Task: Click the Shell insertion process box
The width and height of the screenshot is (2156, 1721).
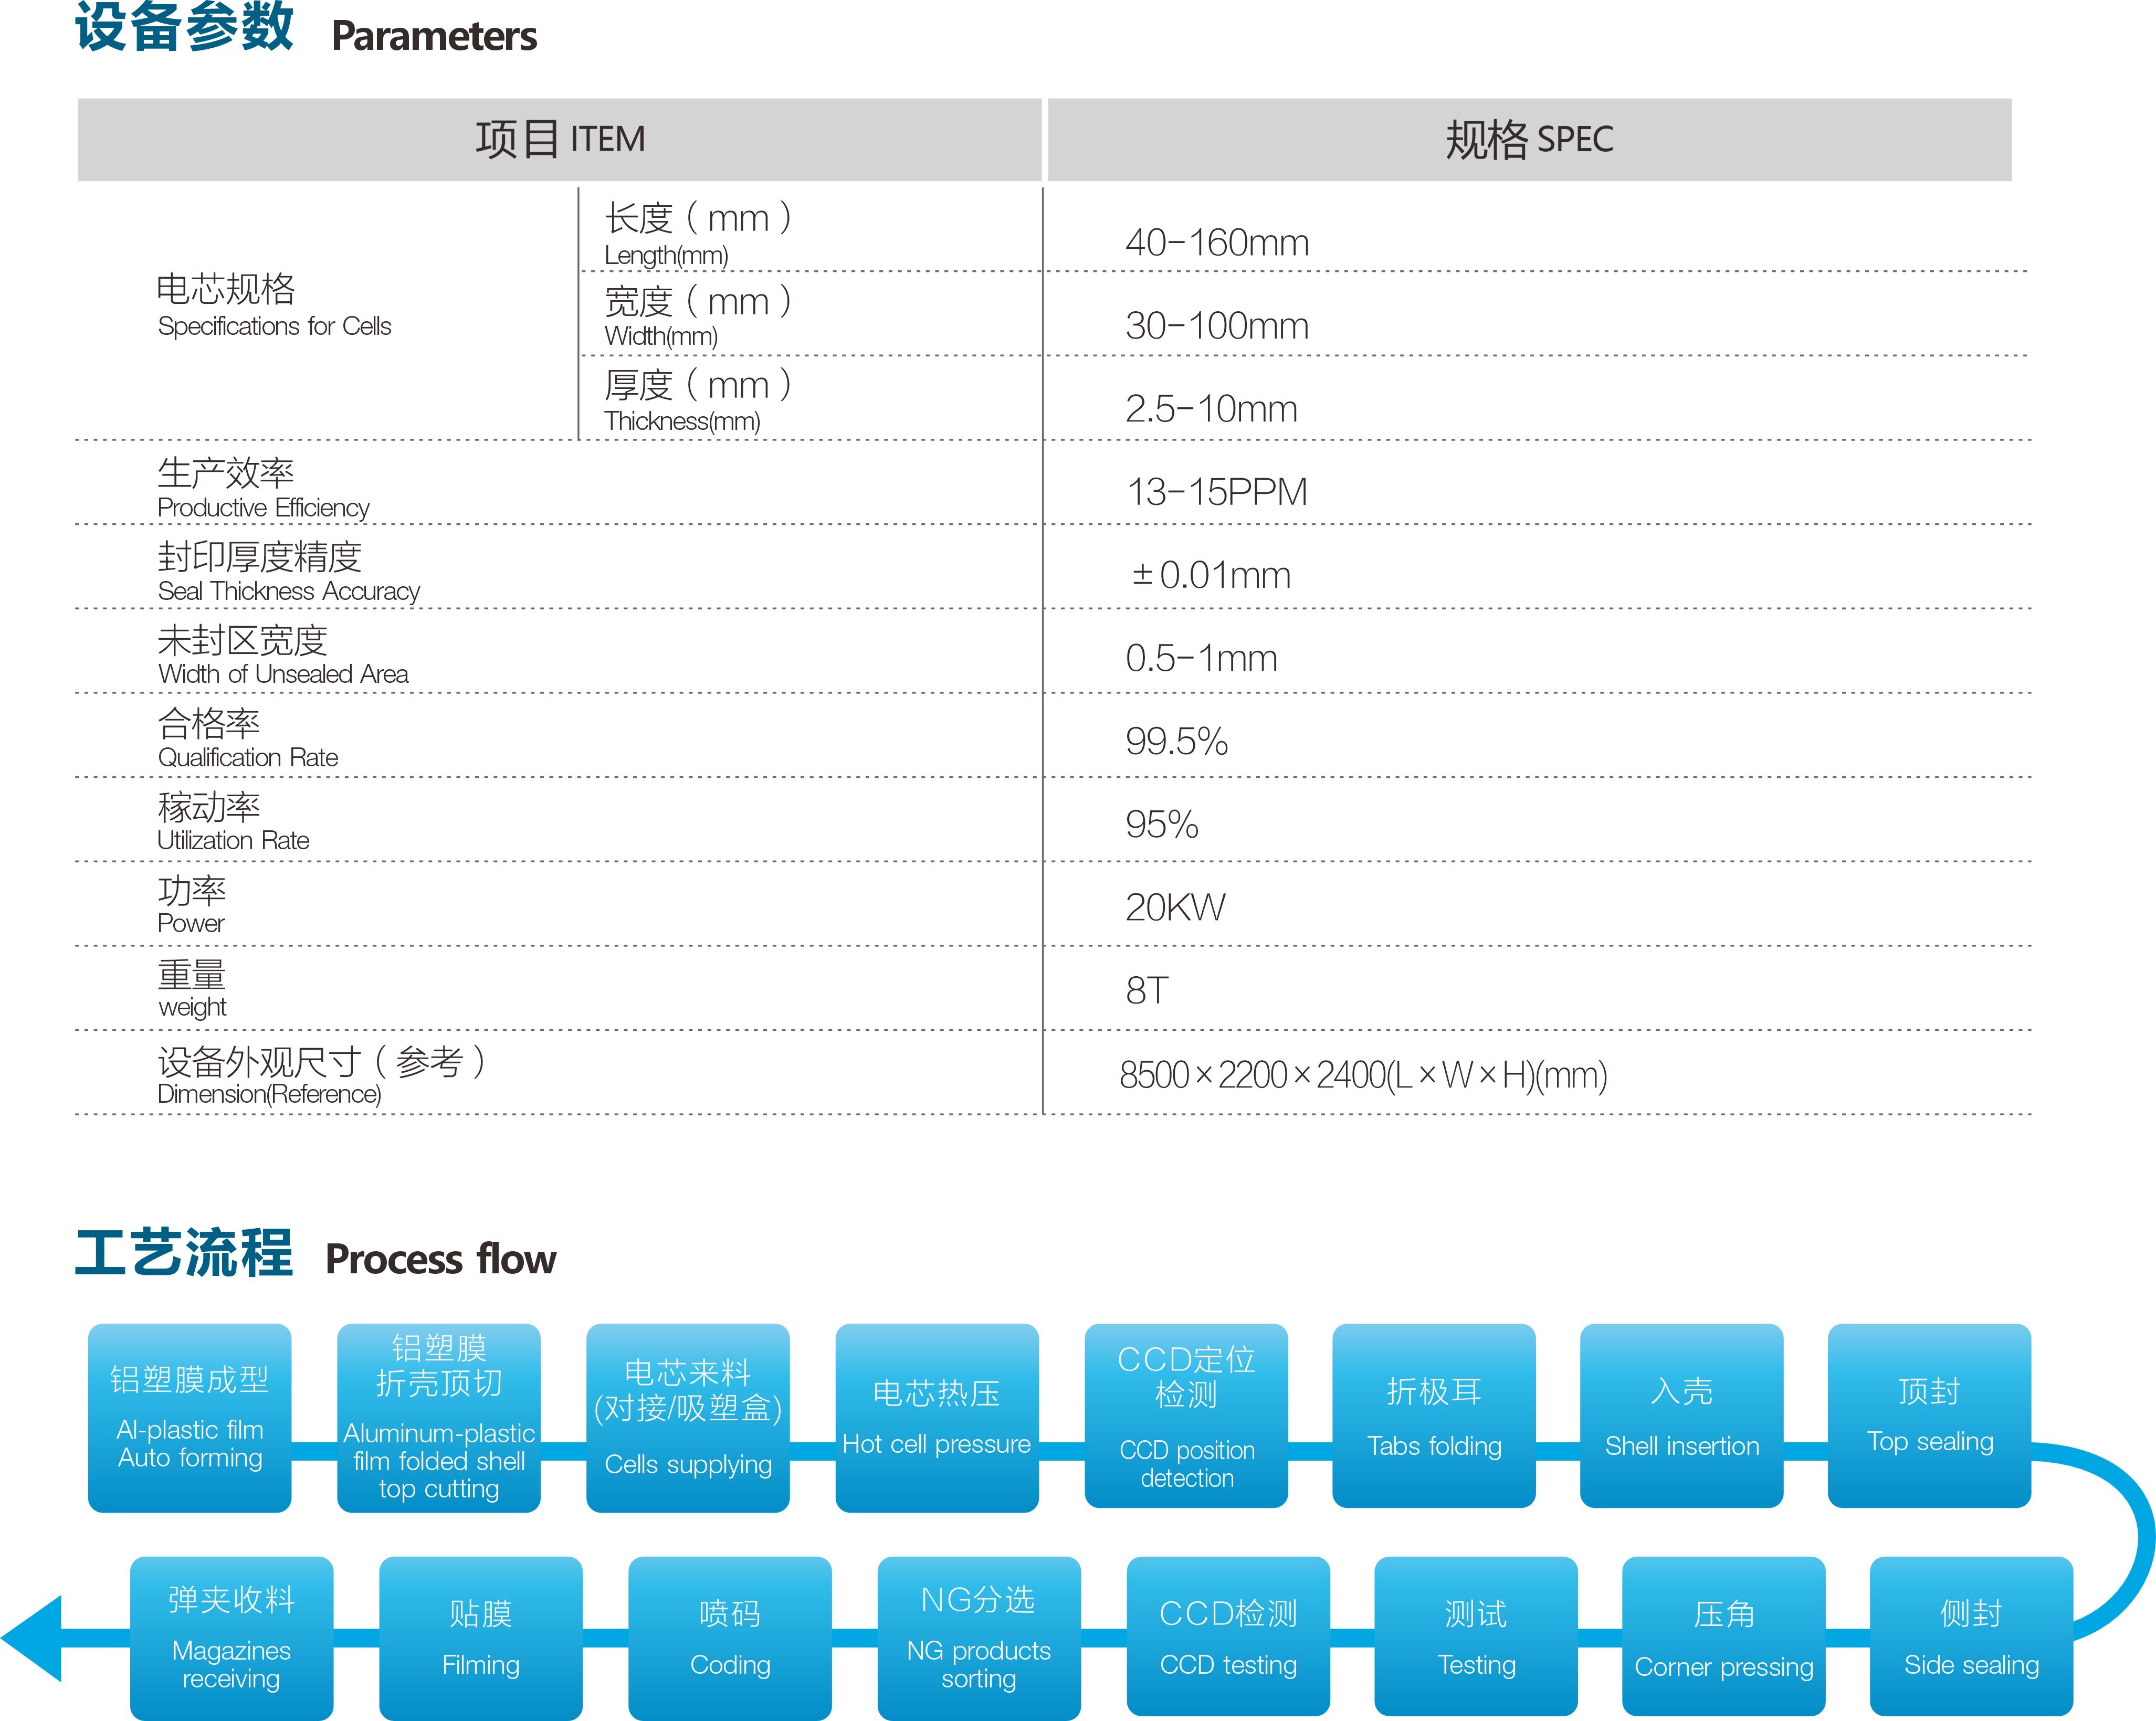Action: coord(1681,1415)
